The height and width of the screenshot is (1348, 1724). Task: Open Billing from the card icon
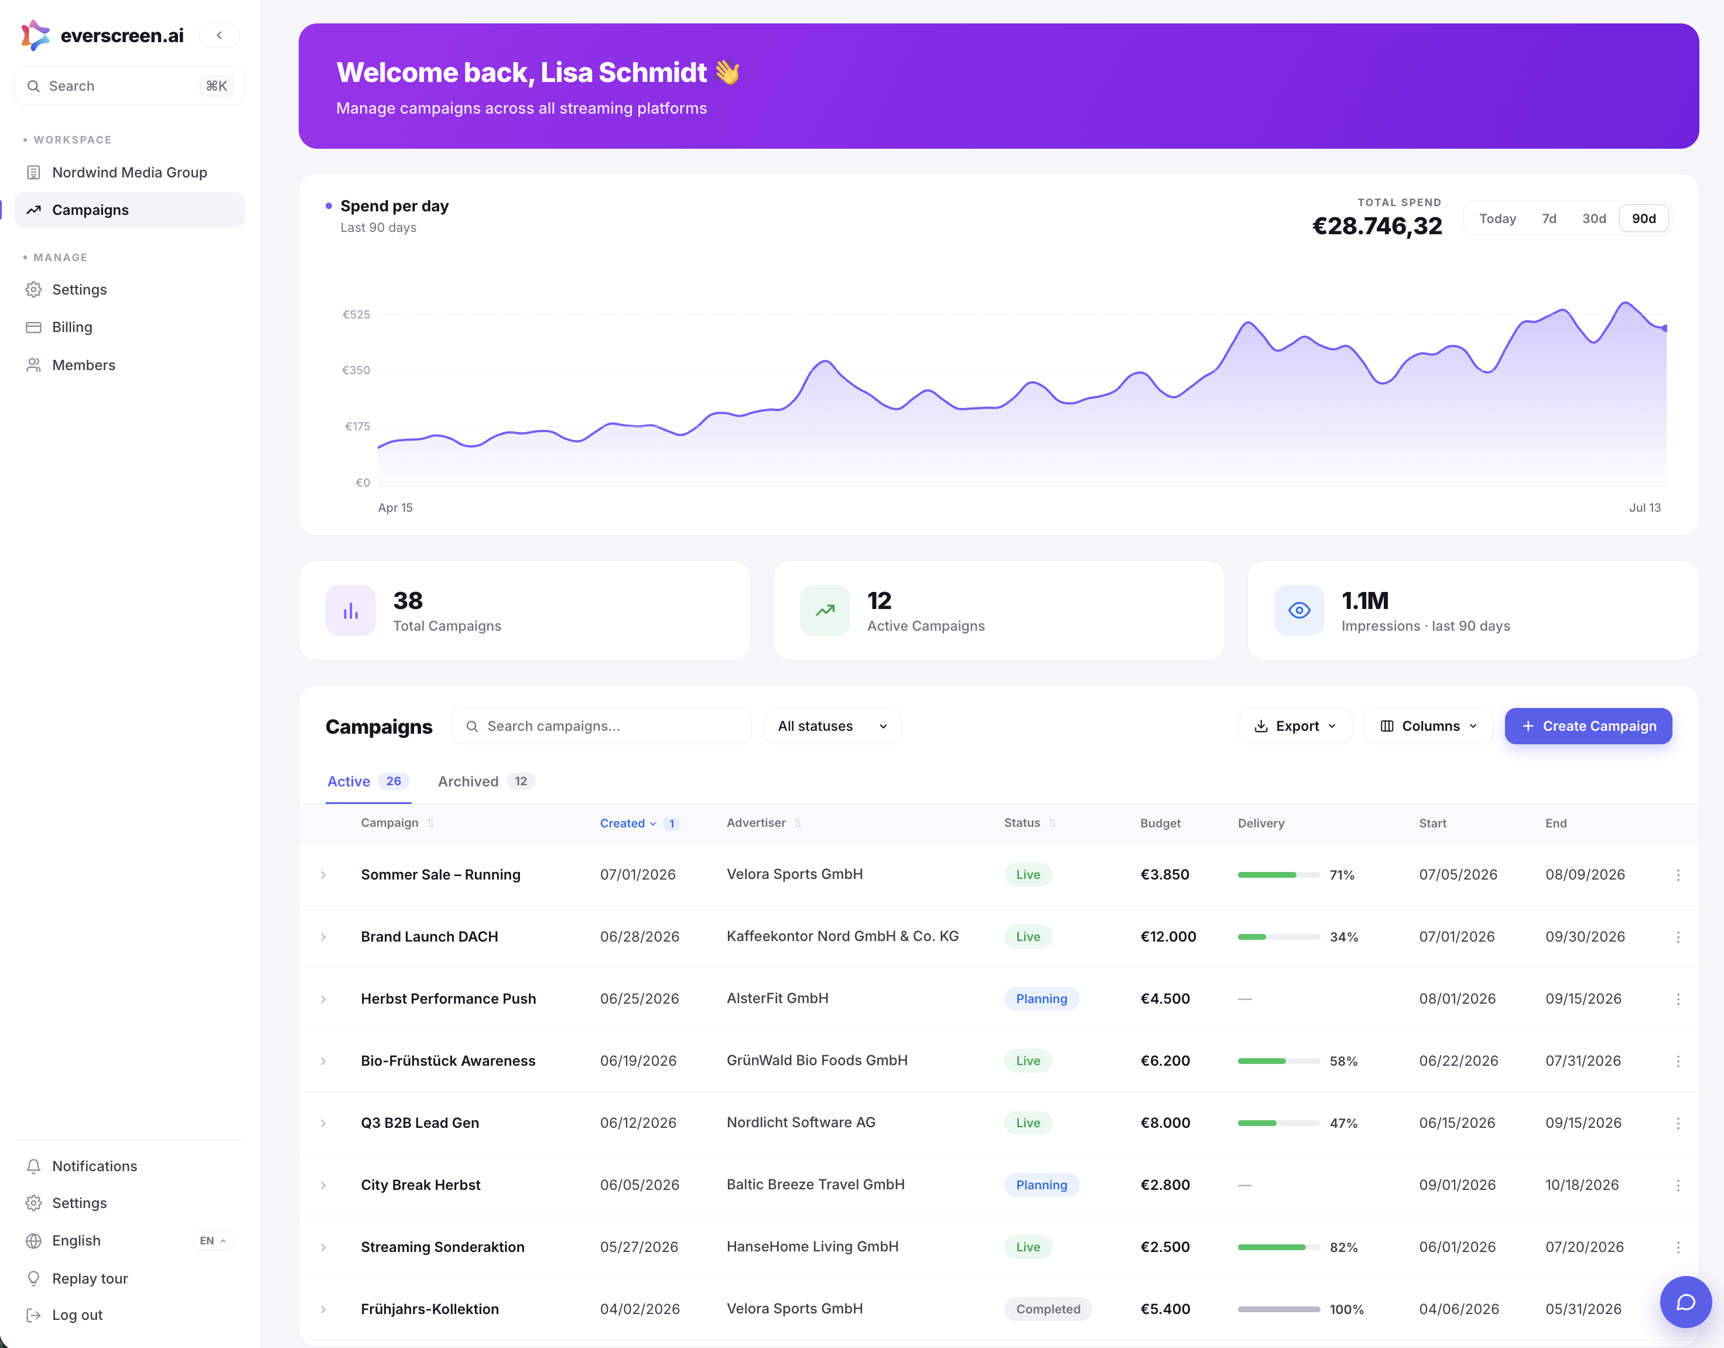(33, 327)
